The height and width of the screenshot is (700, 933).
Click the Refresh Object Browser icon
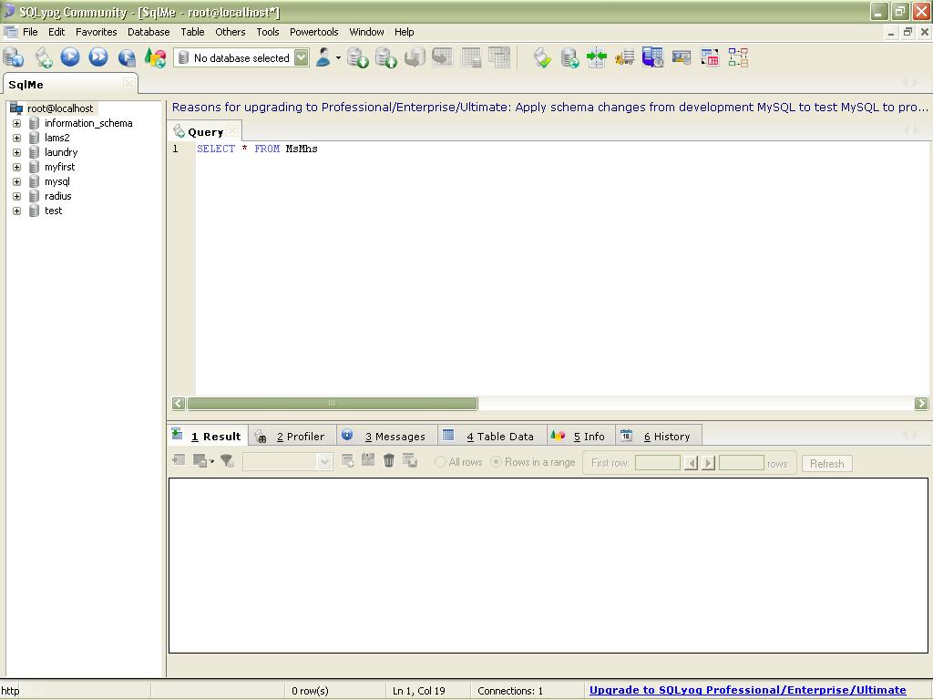tap(155, 57)
